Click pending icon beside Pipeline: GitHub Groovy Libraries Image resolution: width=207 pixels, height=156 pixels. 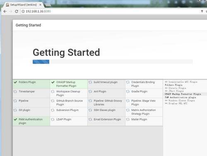[90, 101]
